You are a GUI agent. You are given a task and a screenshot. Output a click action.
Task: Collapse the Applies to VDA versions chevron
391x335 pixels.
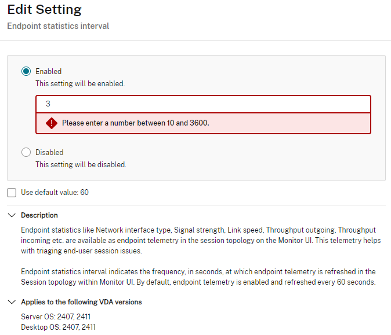pos(12,302)
